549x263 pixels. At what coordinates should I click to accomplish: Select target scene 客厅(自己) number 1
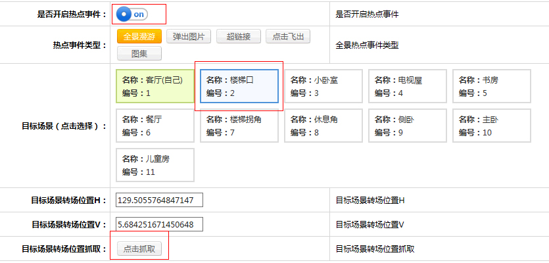[x=155, y=86]
